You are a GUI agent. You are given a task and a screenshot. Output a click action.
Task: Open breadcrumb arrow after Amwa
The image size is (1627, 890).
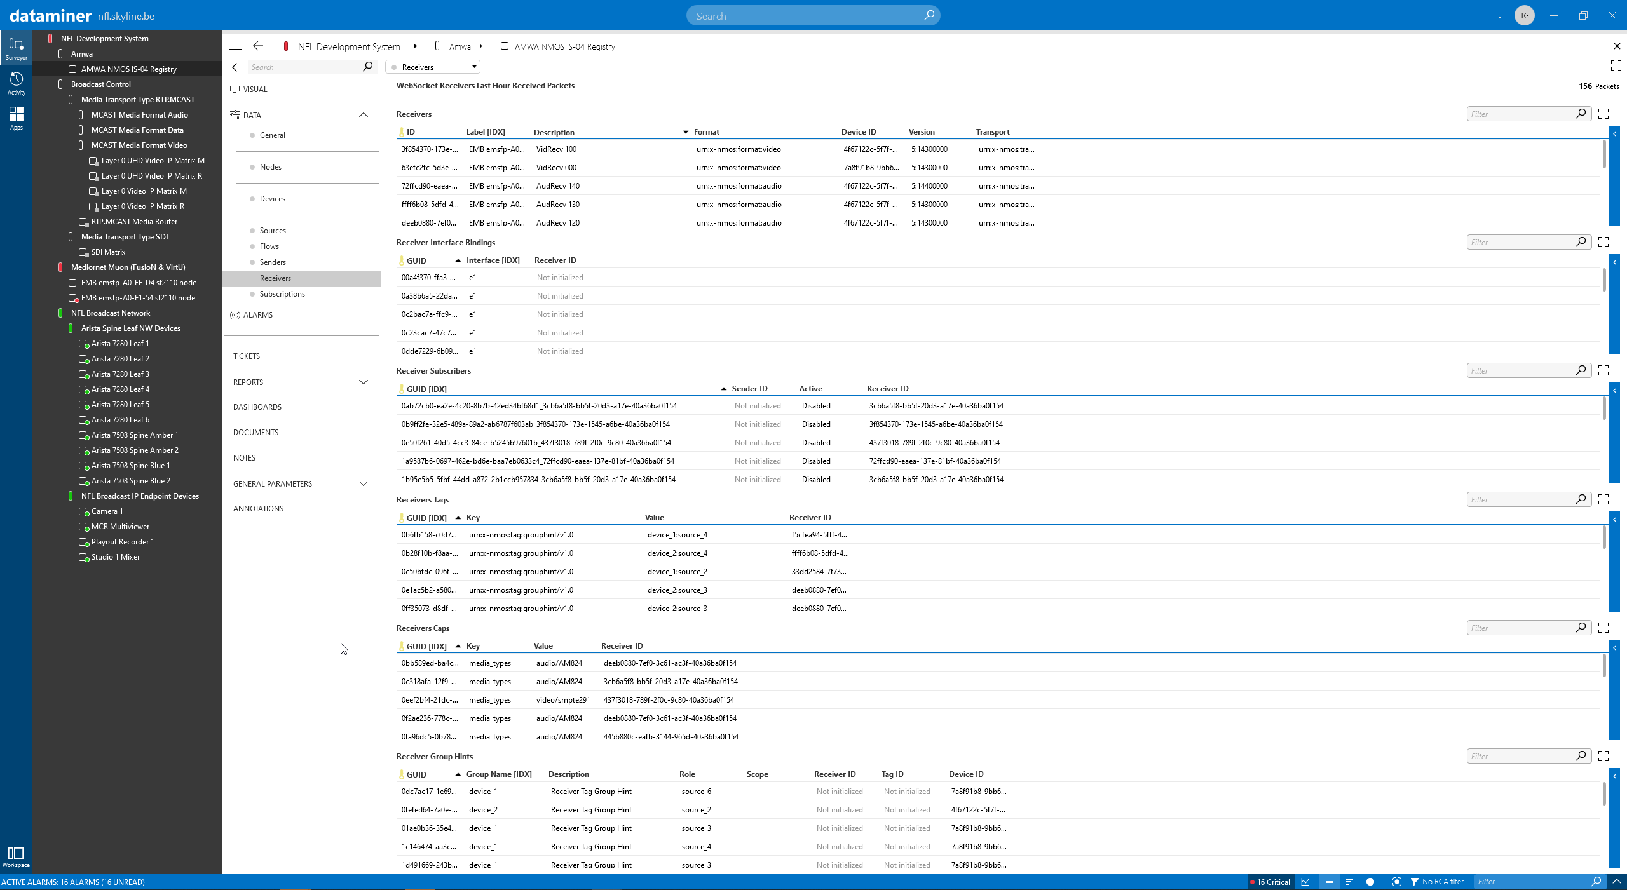481,46
